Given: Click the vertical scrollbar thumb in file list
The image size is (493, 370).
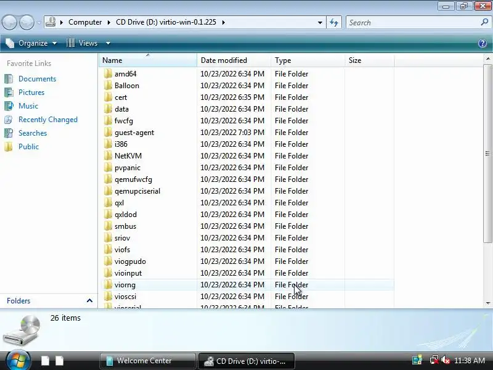Looking at the screenshot, I should point(487,154).
